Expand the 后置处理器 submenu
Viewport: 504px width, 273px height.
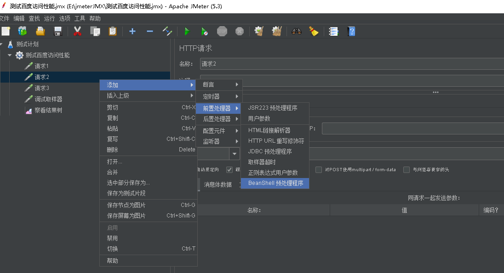[218, 119]
